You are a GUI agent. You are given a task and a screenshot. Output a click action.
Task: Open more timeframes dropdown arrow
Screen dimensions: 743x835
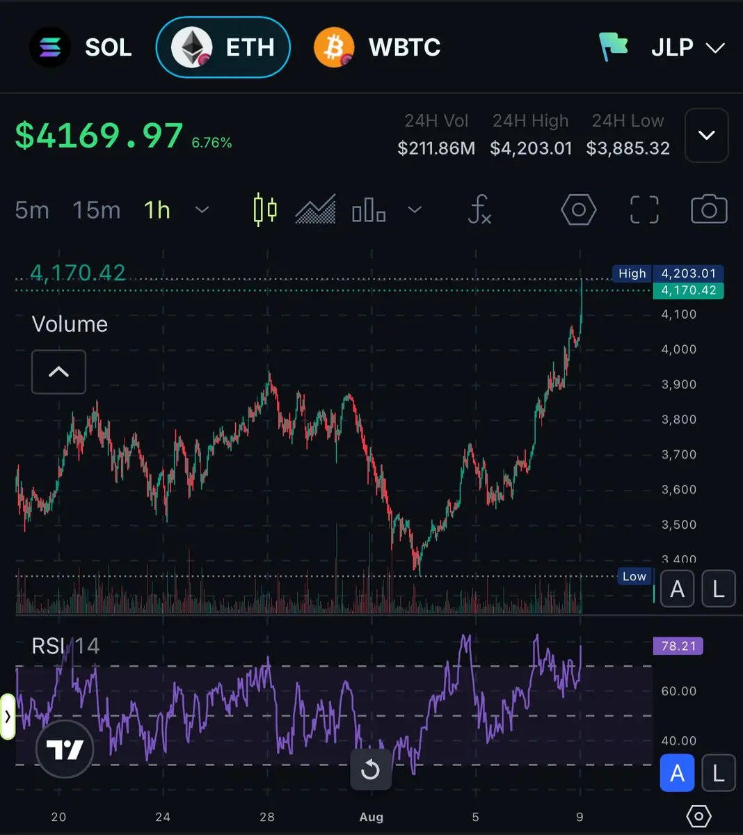point(202,209)
